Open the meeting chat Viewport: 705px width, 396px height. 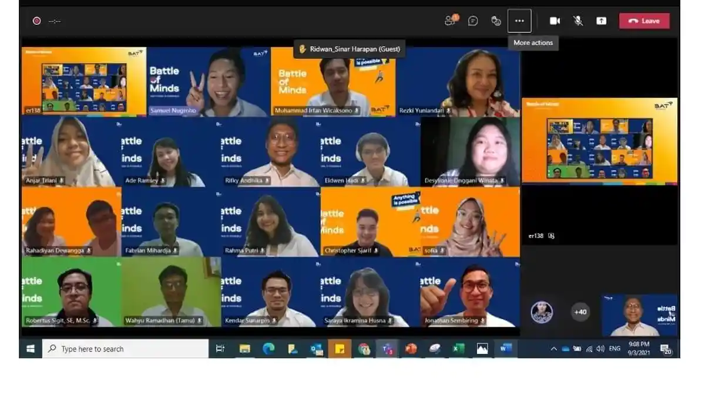[473, 21]
